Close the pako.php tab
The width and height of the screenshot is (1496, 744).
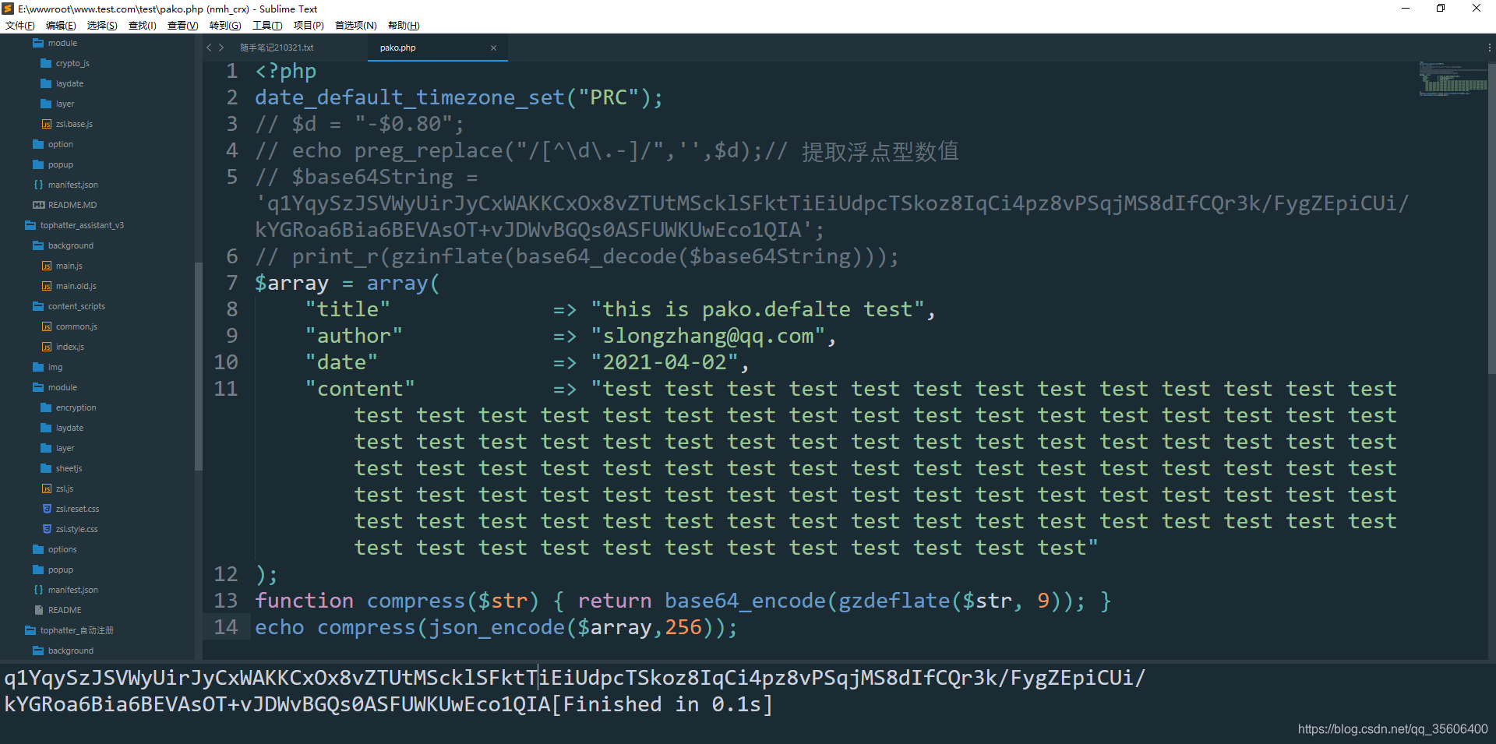[x=493, y=48]
